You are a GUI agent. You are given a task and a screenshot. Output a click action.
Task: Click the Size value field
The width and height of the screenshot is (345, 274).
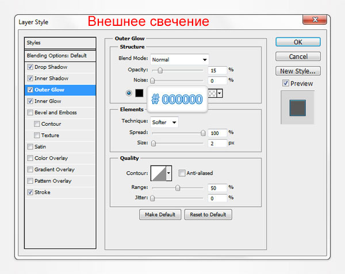(x=217, y=143)
